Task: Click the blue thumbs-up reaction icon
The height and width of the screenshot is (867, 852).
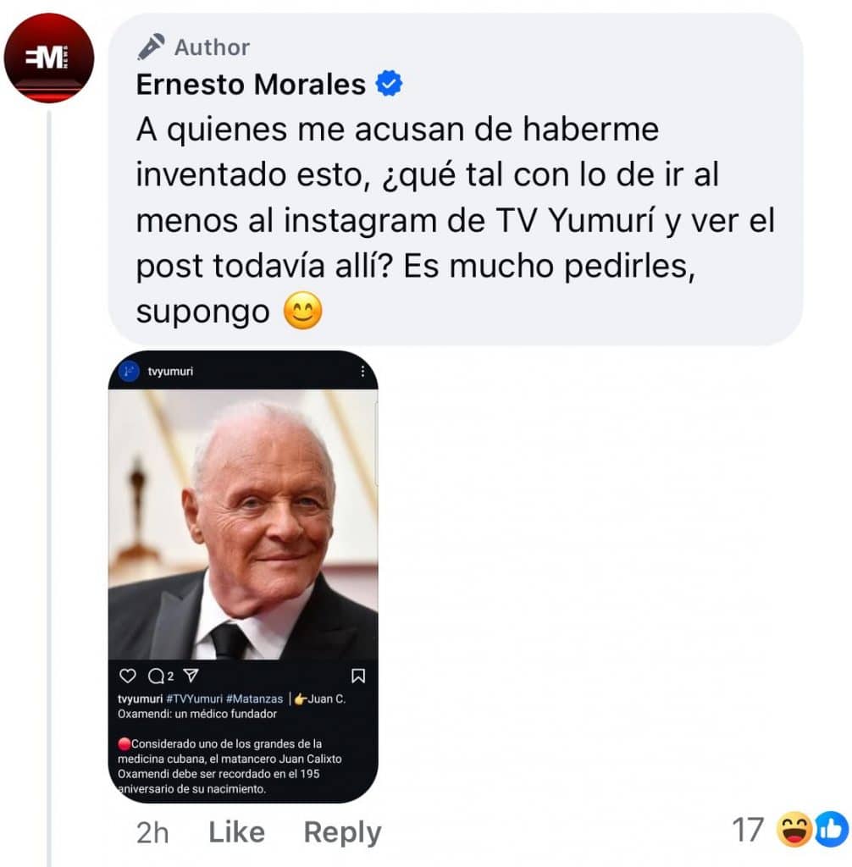Action: pyautogui.click(x=832, y=830)
